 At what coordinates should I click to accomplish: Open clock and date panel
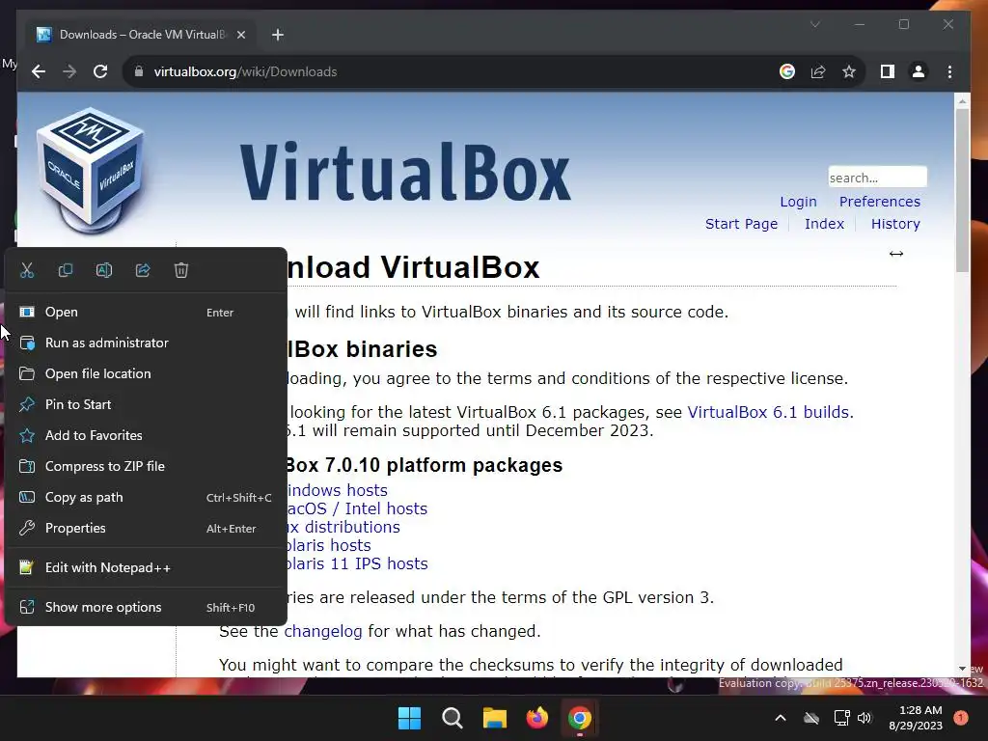(916, 718)
